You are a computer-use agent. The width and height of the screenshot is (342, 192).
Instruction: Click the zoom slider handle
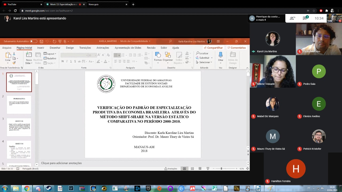click(x=221, y=169)
